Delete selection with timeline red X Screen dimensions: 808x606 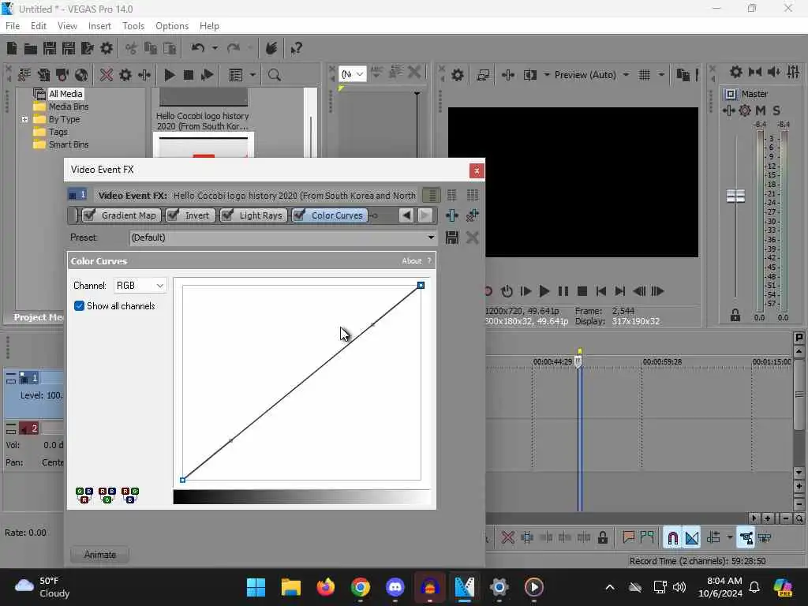507,538
